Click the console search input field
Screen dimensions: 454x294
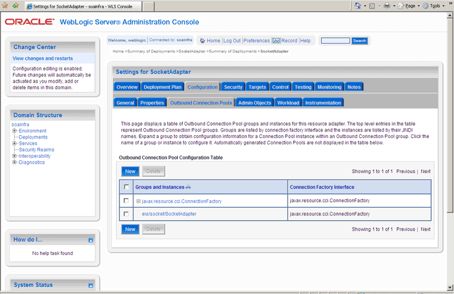(x=335, y=41)
